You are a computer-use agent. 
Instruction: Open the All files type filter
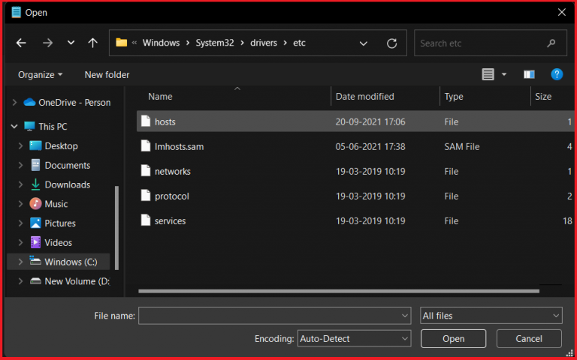point(491,316)
